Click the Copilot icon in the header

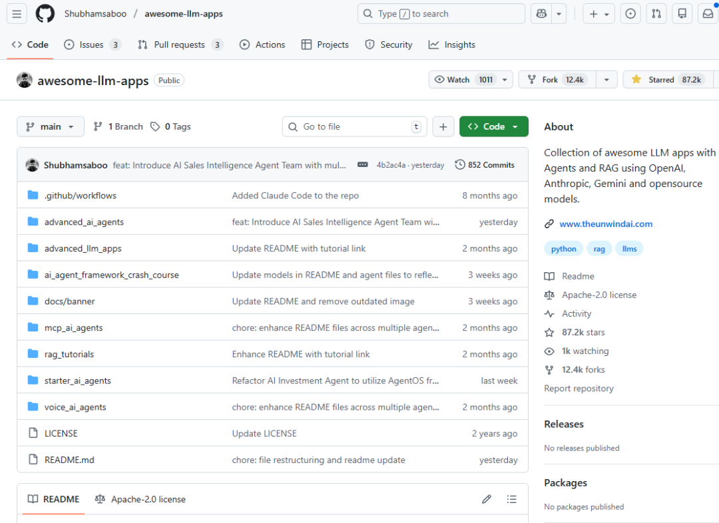(541, 13)
